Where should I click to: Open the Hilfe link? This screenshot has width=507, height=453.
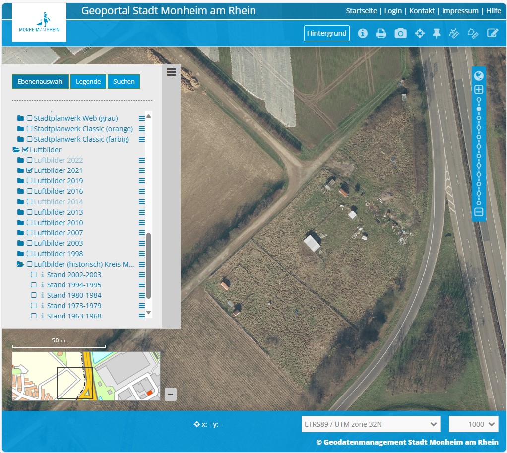[494, 11]
